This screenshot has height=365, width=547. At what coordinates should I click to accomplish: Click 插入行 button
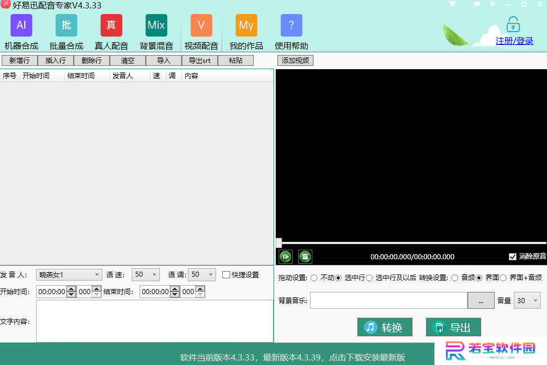click(x=56, y=61)
